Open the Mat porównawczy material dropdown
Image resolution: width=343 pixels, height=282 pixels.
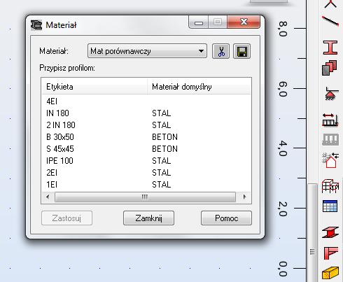click(x=147, y=51)
